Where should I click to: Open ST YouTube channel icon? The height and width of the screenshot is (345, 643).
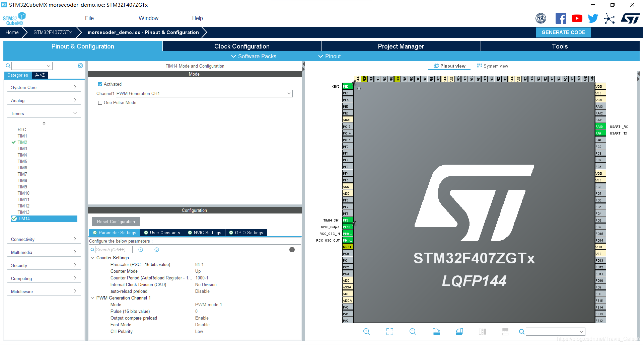pyautogui.click(x=577, y=18)
